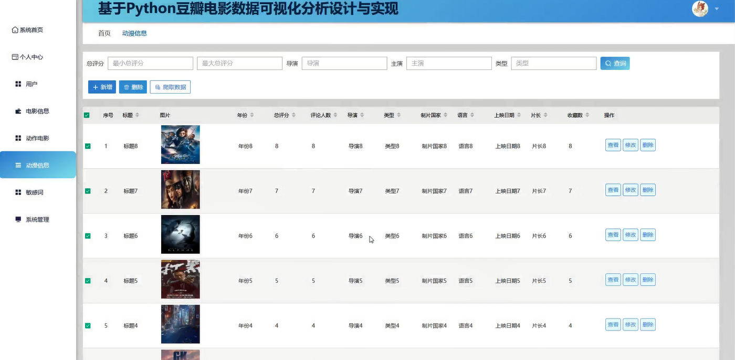
Task: Click the home icon beside 系统首页
Action: click(15, 30)
